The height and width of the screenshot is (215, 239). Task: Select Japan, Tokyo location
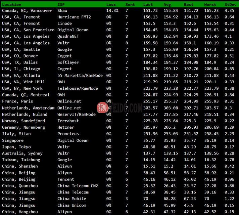point(16,147)
